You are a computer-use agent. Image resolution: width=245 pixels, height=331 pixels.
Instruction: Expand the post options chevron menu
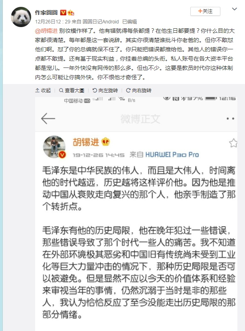[x=234, y=9]
